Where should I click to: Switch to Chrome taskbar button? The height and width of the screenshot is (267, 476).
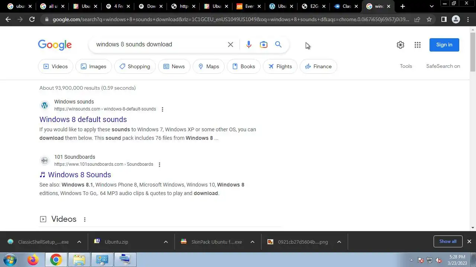pos(56,260)
